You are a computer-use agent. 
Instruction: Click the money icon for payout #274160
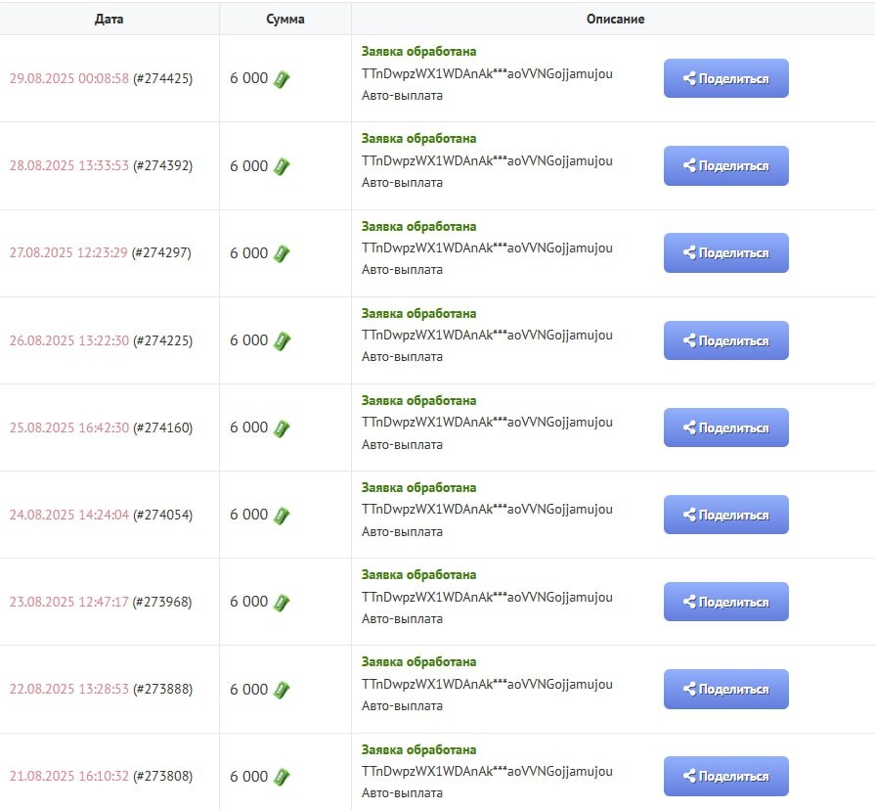(x=282, y=427)
